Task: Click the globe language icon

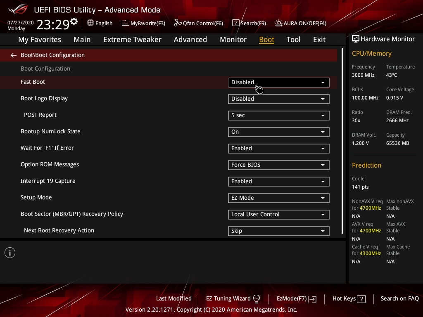Action: click(x=90, y=23)
